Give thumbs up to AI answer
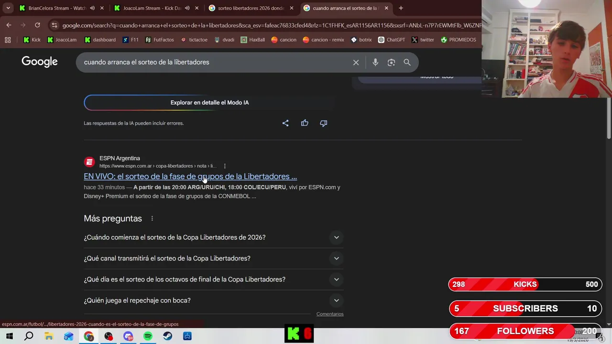Screen dimensions: 612x344 click(305, 123)
